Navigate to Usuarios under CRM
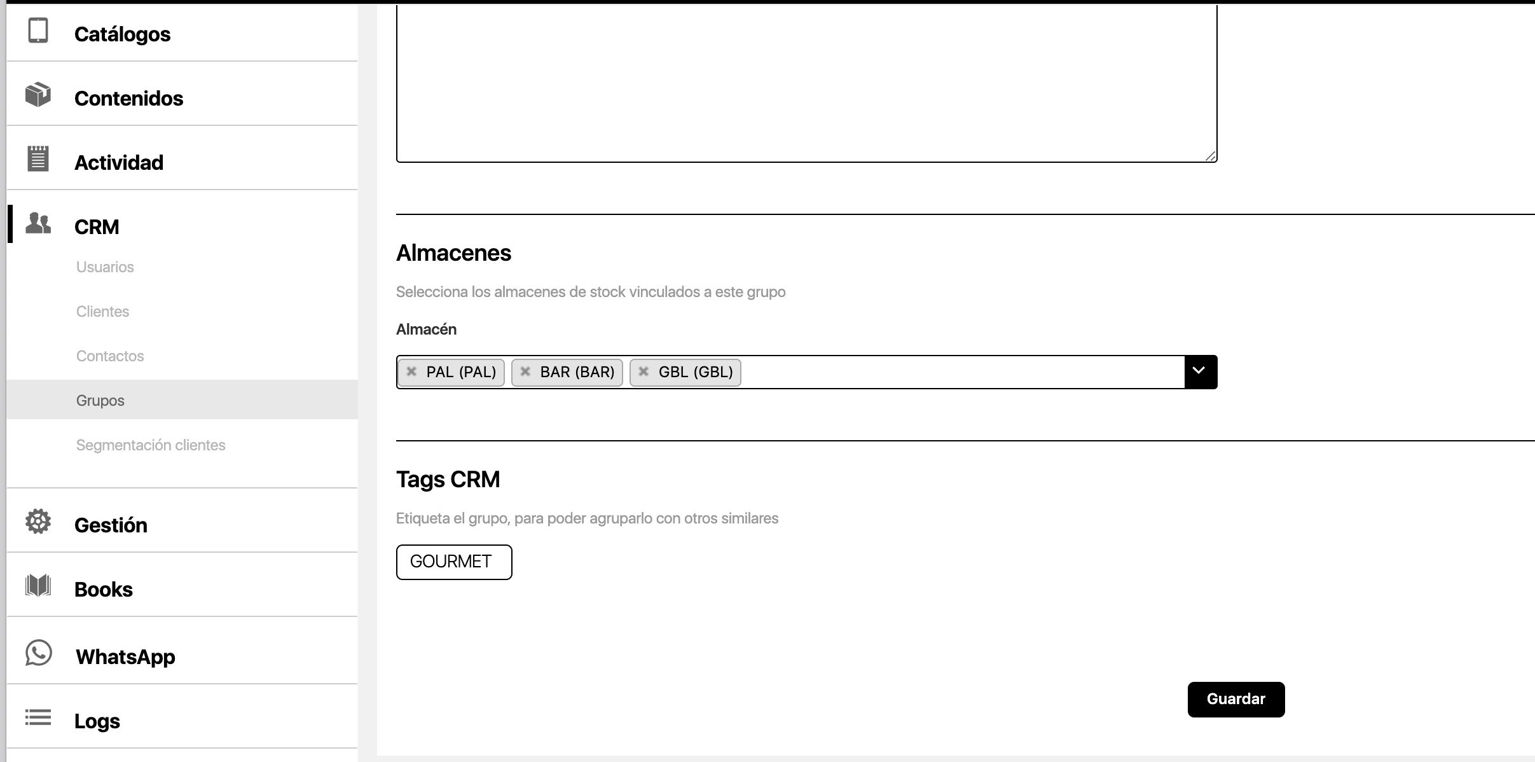The image size is (1535, 762). (x=105, y=267)
